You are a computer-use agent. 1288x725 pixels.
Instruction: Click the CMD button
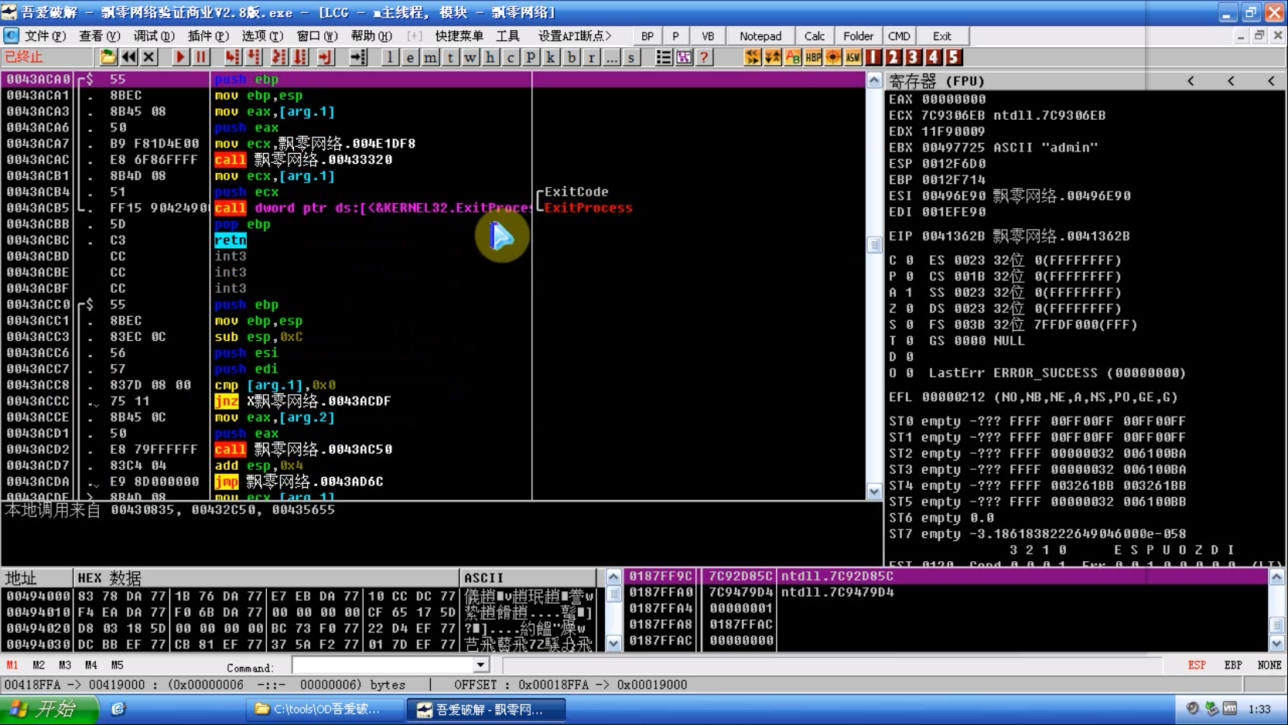point(899,36)
